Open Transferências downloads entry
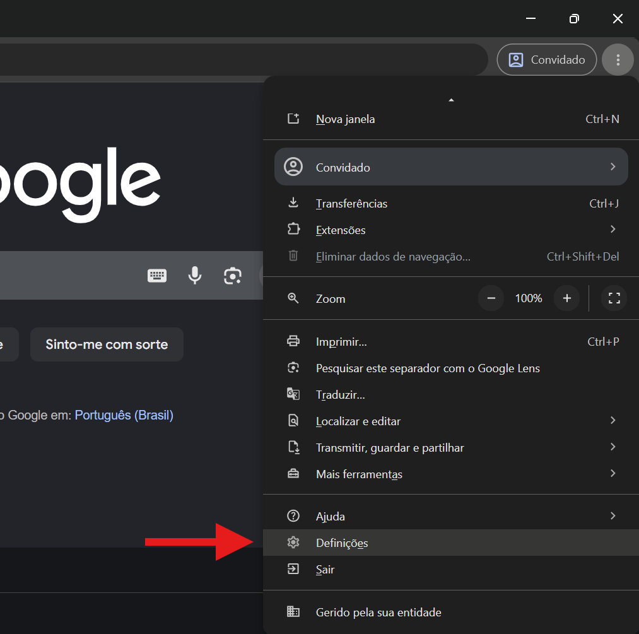This screenshot has width=639, height=634. click(x=451, y=203)
